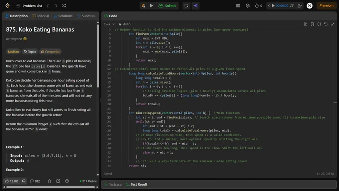Image resolution: width=339 pixels, height=191 pixels.
Task: Star the problem as favorite
Action: pos(49,181)
